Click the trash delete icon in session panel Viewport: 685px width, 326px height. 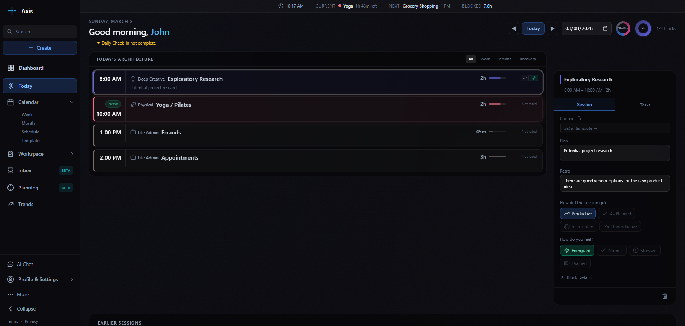click(665, 296)
